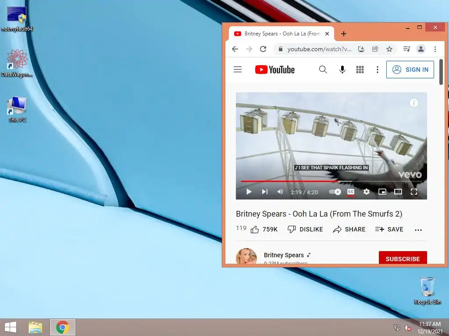Viewport: 449px width, 336px height.
Task: Click the greyed forward arrow in Chrome's toolbar
Action: (x=249, y=49)
